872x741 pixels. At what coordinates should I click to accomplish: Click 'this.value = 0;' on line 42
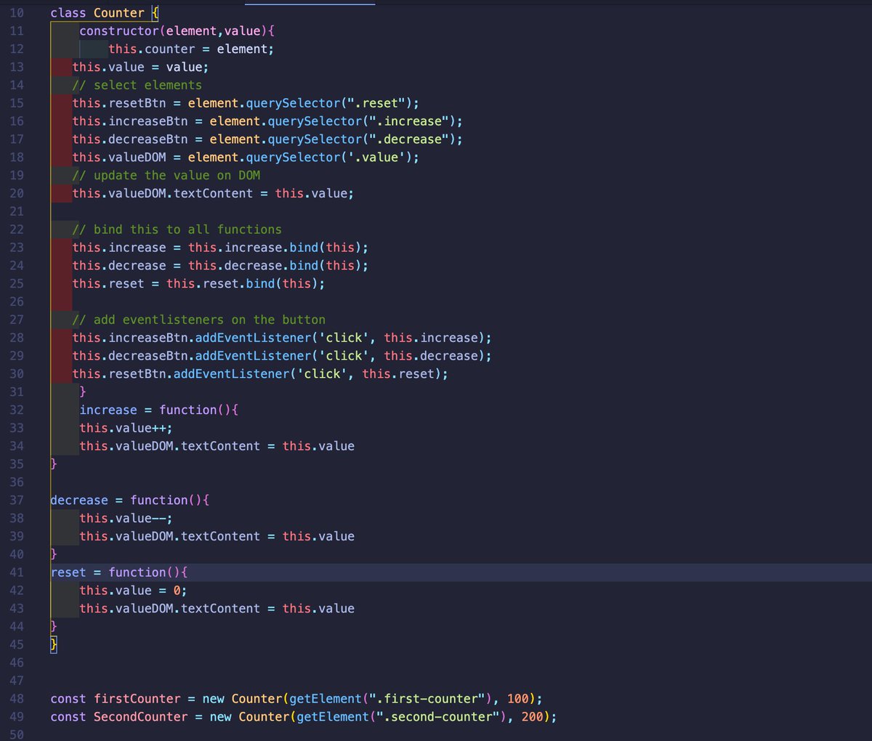point(133,591)
